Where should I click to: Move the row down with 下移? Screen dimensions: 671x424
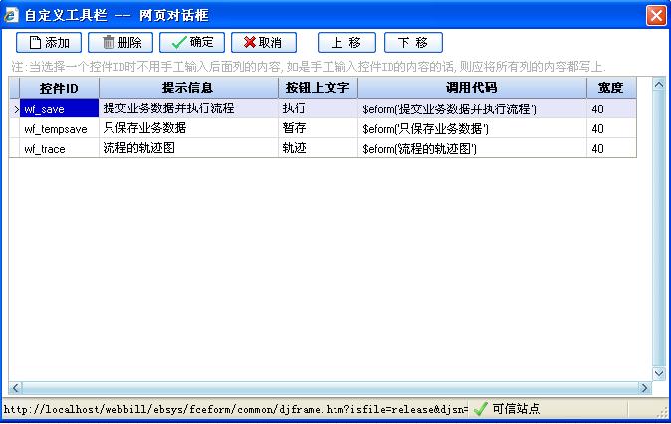413,43
